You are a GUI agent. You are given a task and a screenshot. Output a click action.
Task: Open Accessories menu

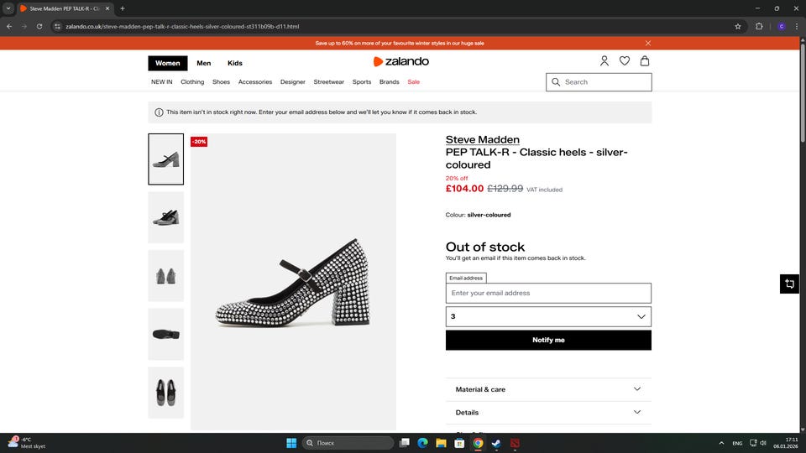tap(255, 82)
